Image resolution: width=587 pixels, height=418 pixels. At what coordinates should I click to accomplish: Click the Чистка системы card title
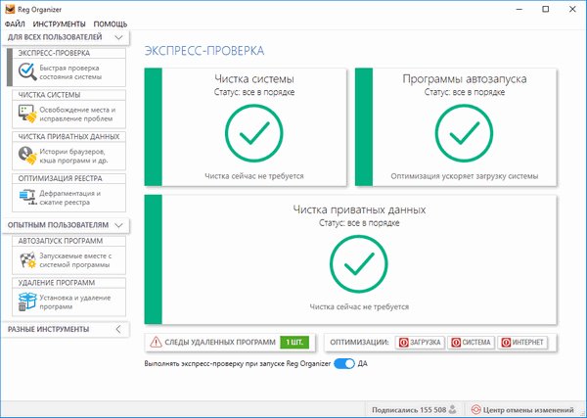point(254,79)
